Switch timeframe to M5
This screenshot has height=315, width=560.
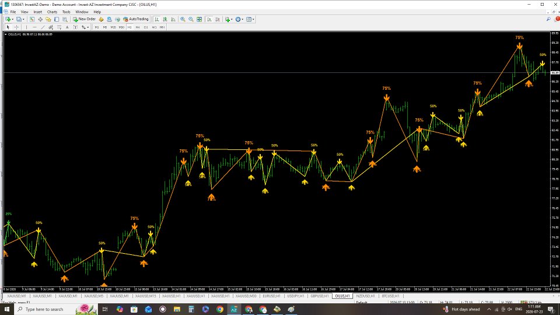coord(105,27)
